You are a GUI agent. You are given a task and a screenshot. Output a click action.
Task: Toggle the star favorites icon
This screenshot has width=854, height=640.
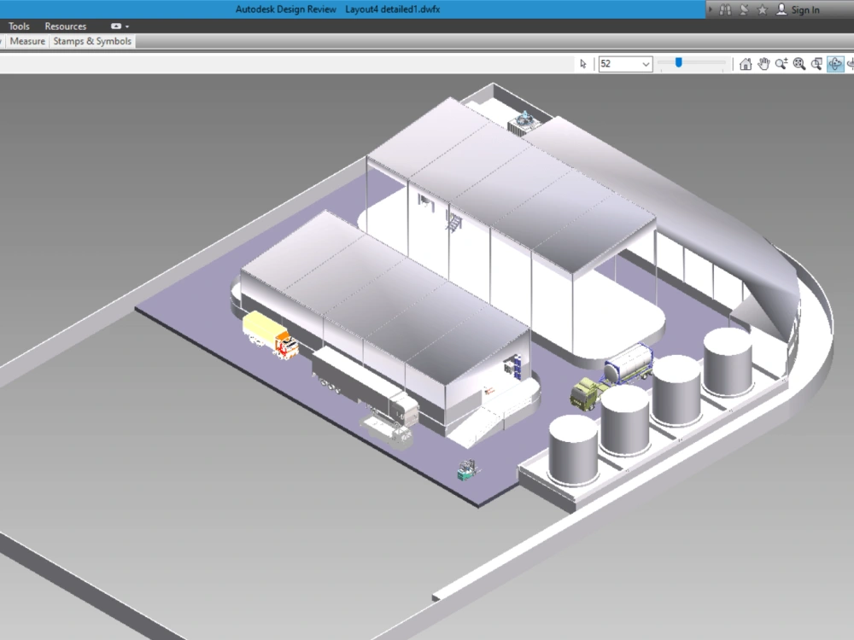pos(762,9)
